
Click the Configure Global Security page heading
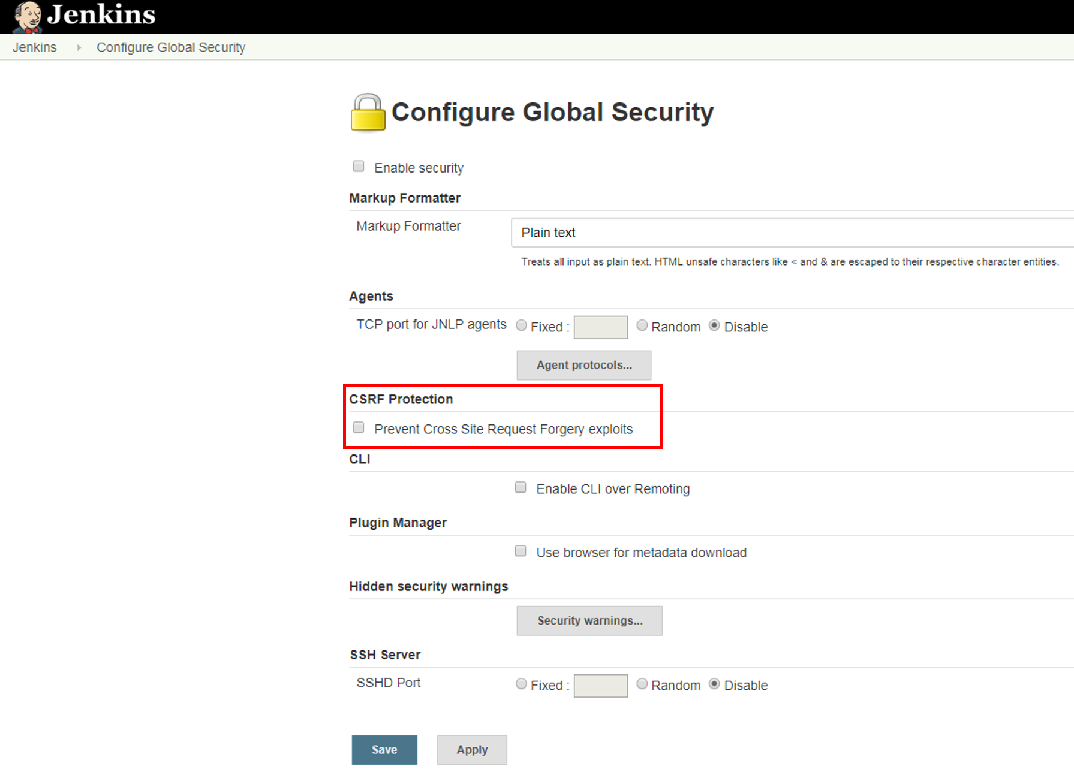(552, 113)
